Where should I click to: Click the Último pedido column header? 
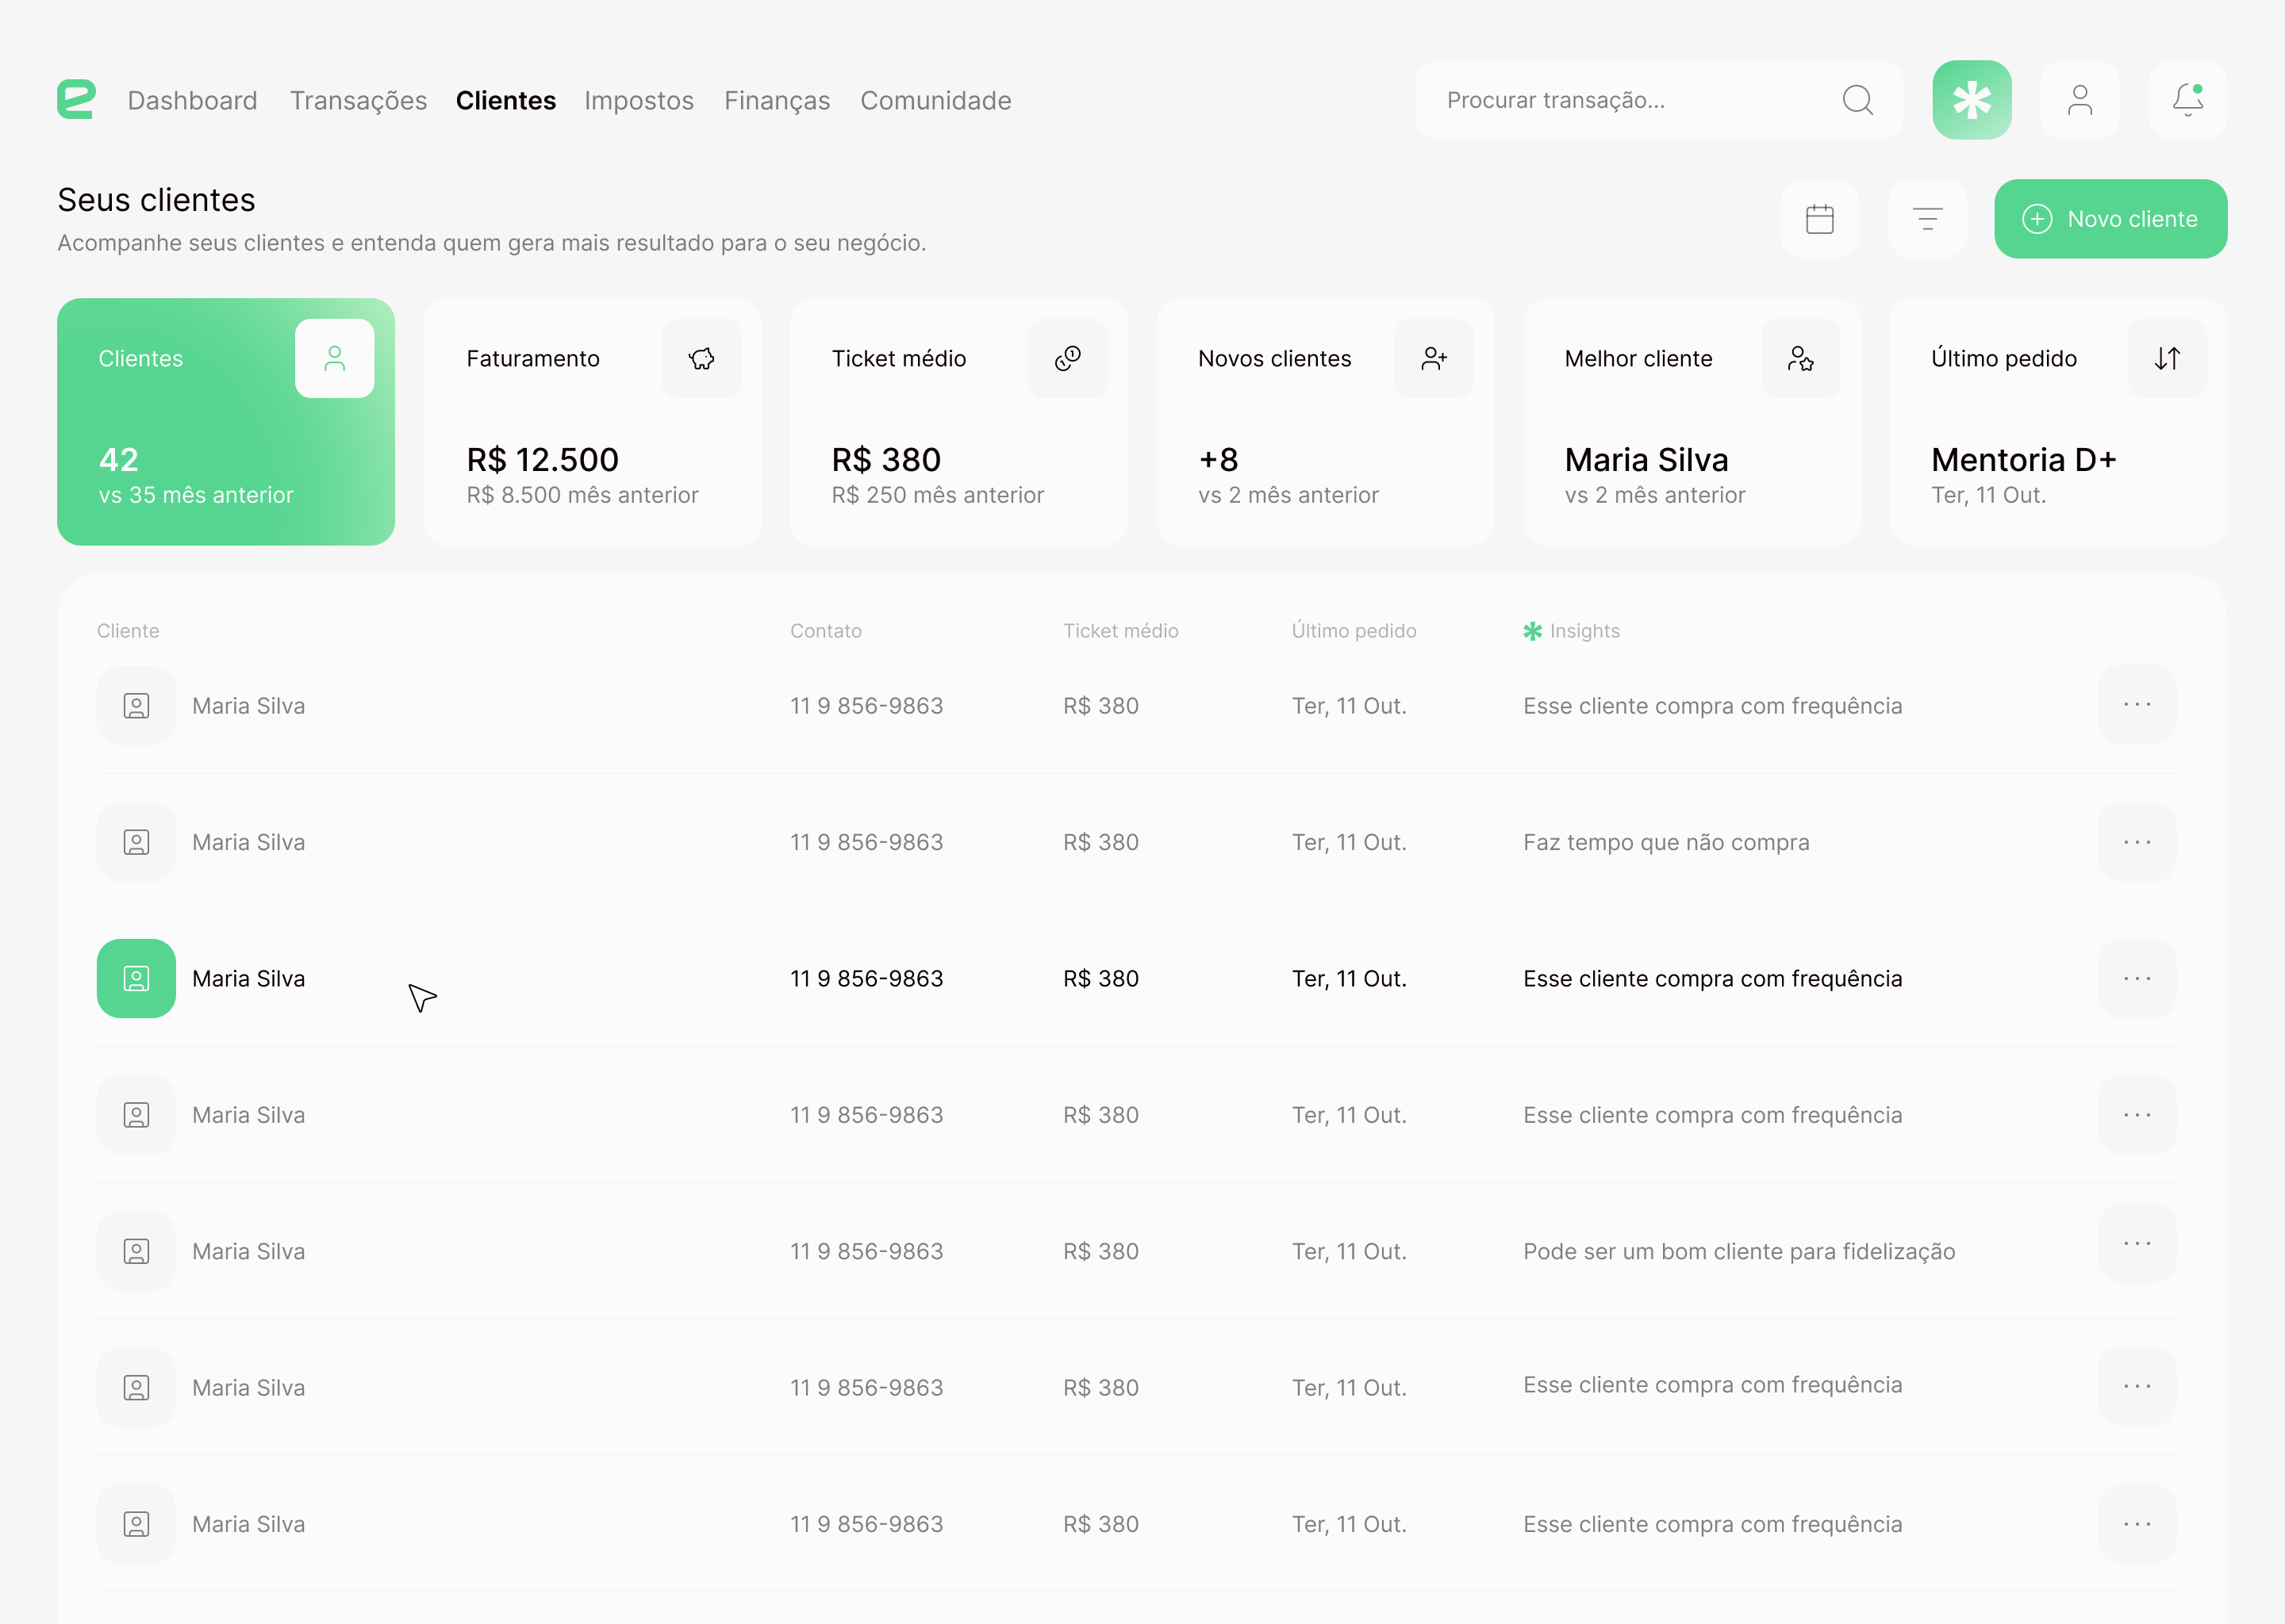tap(1354, 631)
